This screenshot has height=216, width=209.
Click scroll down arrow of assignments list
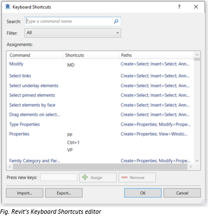(197, 161)
